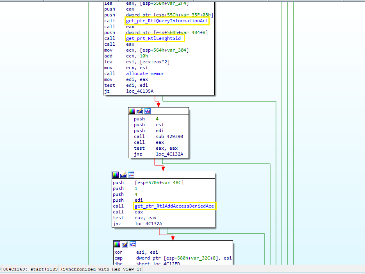Set node color for the RtlAddAccessDeniedAce block
365x274 pixels.
point(116,175)
